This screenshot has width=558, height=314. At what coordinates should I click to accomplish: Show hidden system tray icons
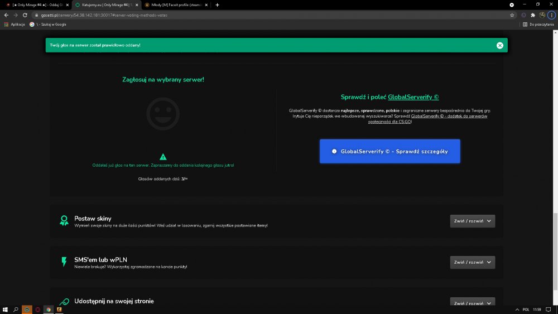pos(517,310)
